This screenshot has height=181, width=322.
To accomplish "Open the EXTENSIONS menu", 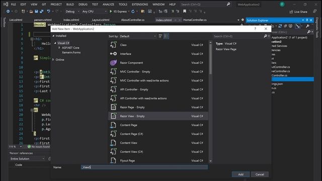I will tap(140, 5).
